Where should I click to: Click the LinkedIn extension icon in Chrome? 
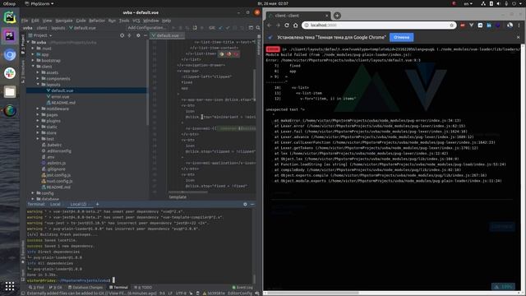(x=489, y=25)
